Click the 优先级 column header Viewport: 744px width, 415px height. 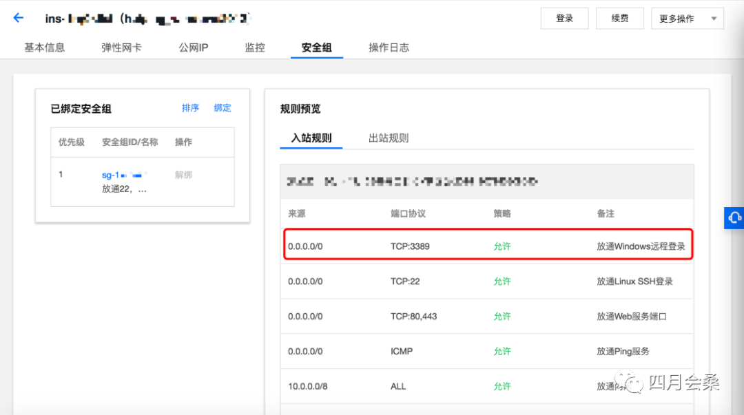[71, 142]
